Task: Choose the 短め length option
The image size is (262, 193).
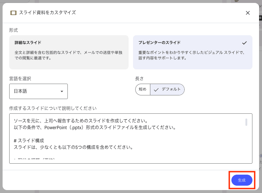Action: coord(143,90)
